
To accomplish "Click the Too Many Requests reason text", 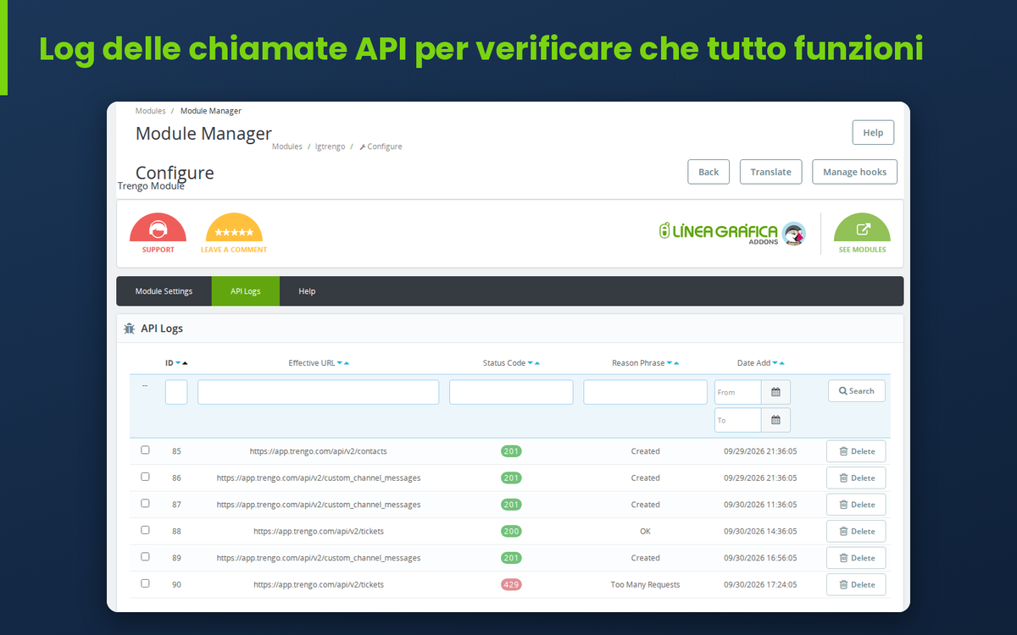I will point(645,585).
